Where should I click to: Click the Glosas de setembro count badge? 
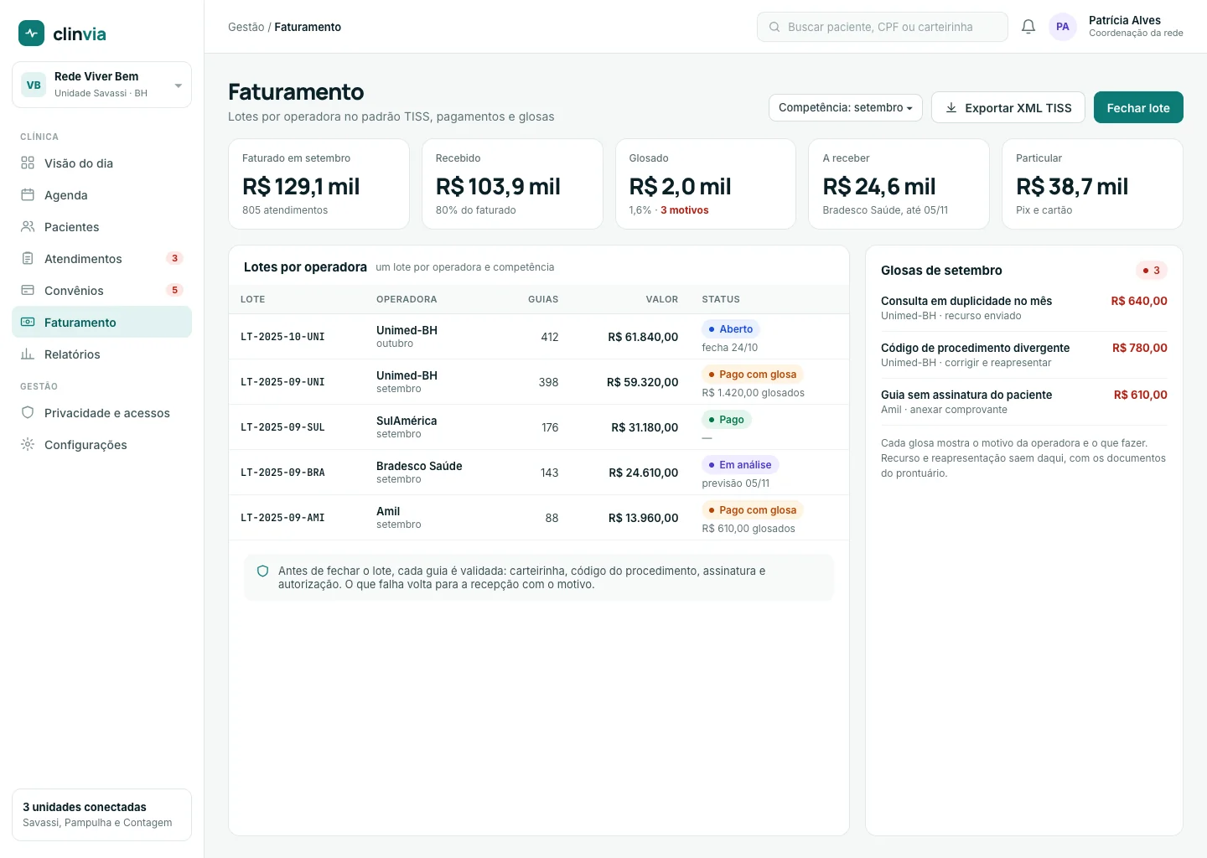click(x=1152, y=271)
